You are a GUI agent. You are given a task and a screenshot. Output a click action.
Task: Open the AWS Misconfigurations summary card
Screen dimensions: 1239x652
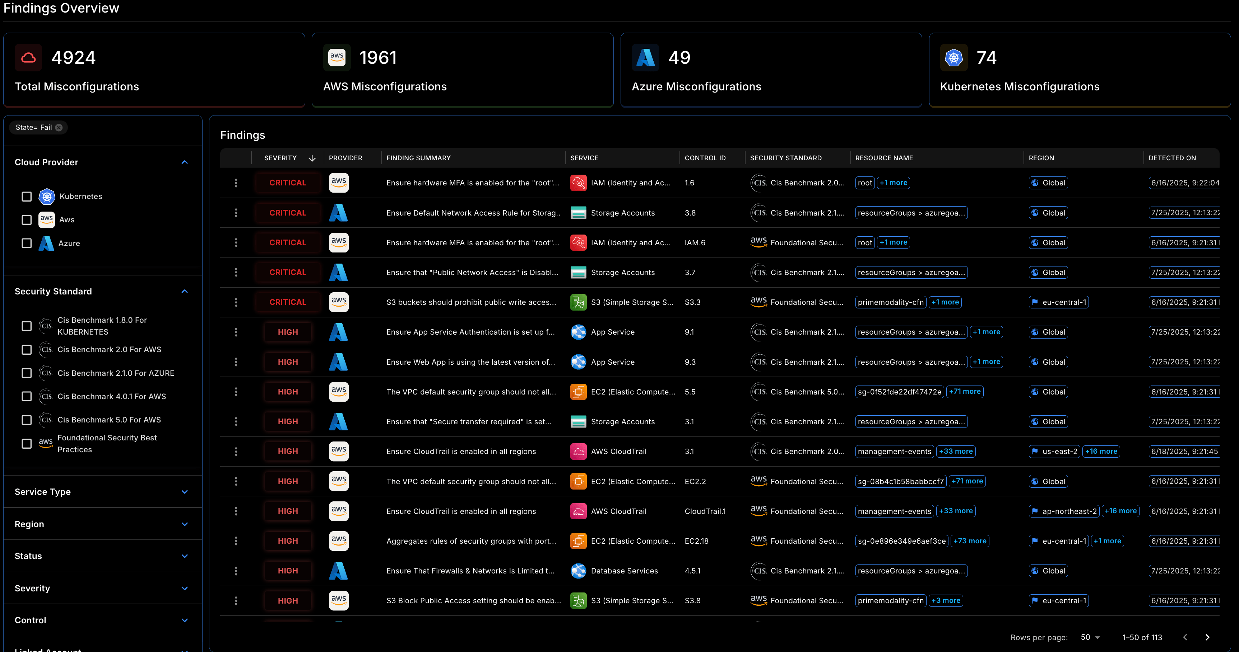click(462, 70)
